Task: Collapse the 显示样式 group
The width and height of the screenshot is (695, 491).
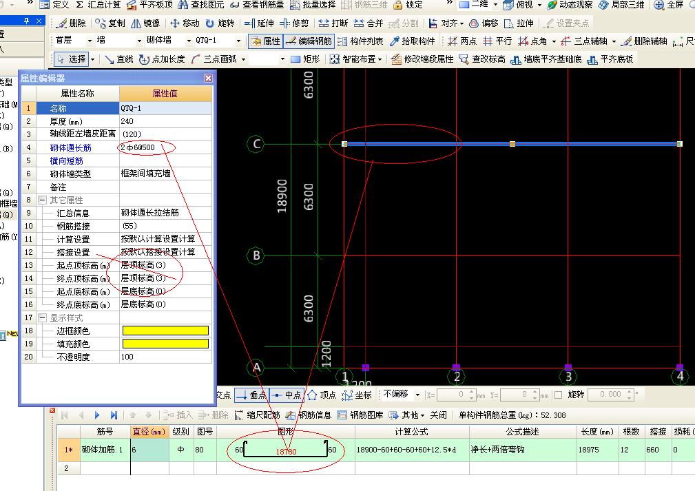Action: [42, 317]
